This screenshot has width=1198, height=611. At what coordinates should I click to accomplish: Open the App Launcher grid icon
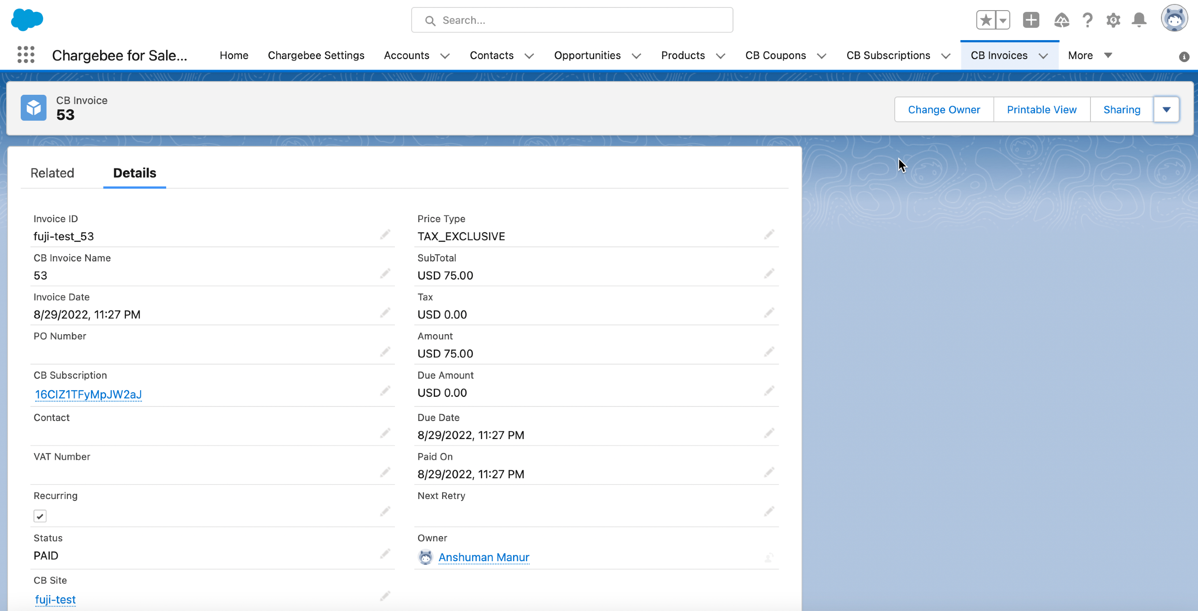click(x=26, y=55)
